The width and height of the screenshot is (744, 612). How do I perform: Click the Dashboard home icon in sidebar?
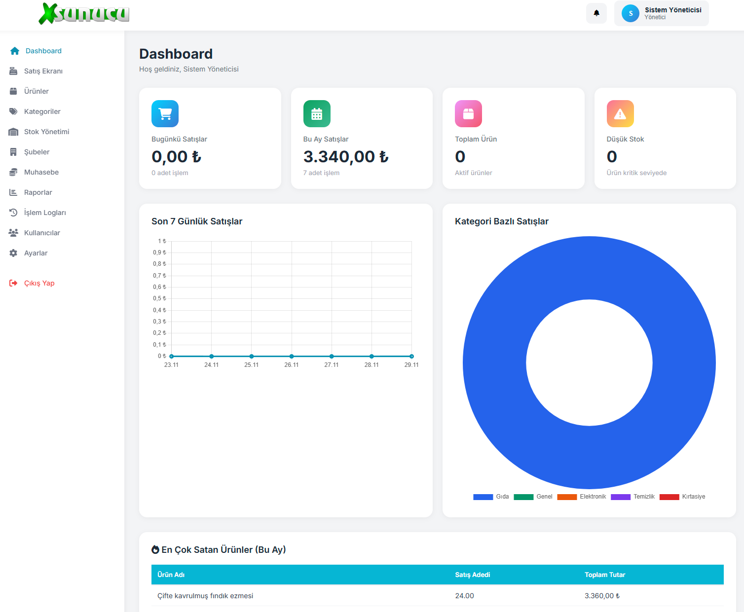tap(15, 51)
